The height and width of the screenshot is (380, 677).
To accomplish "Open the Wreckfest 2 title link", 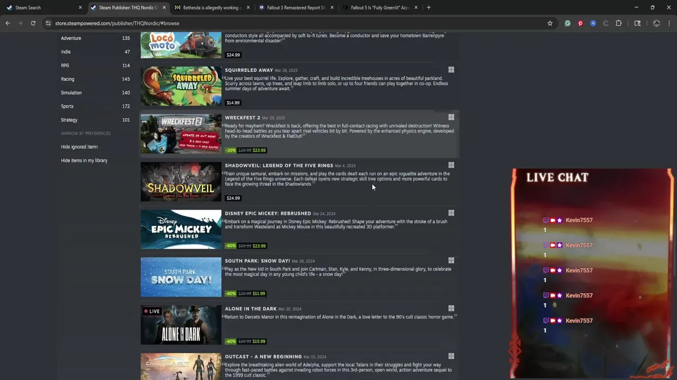I will click(x=242, y=118).
